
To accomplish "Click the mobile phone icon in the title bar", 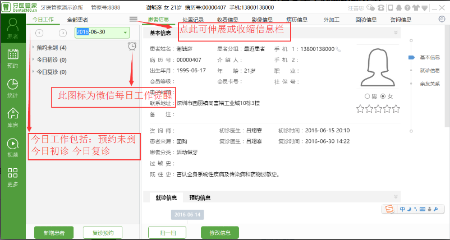I will point(391,8).
